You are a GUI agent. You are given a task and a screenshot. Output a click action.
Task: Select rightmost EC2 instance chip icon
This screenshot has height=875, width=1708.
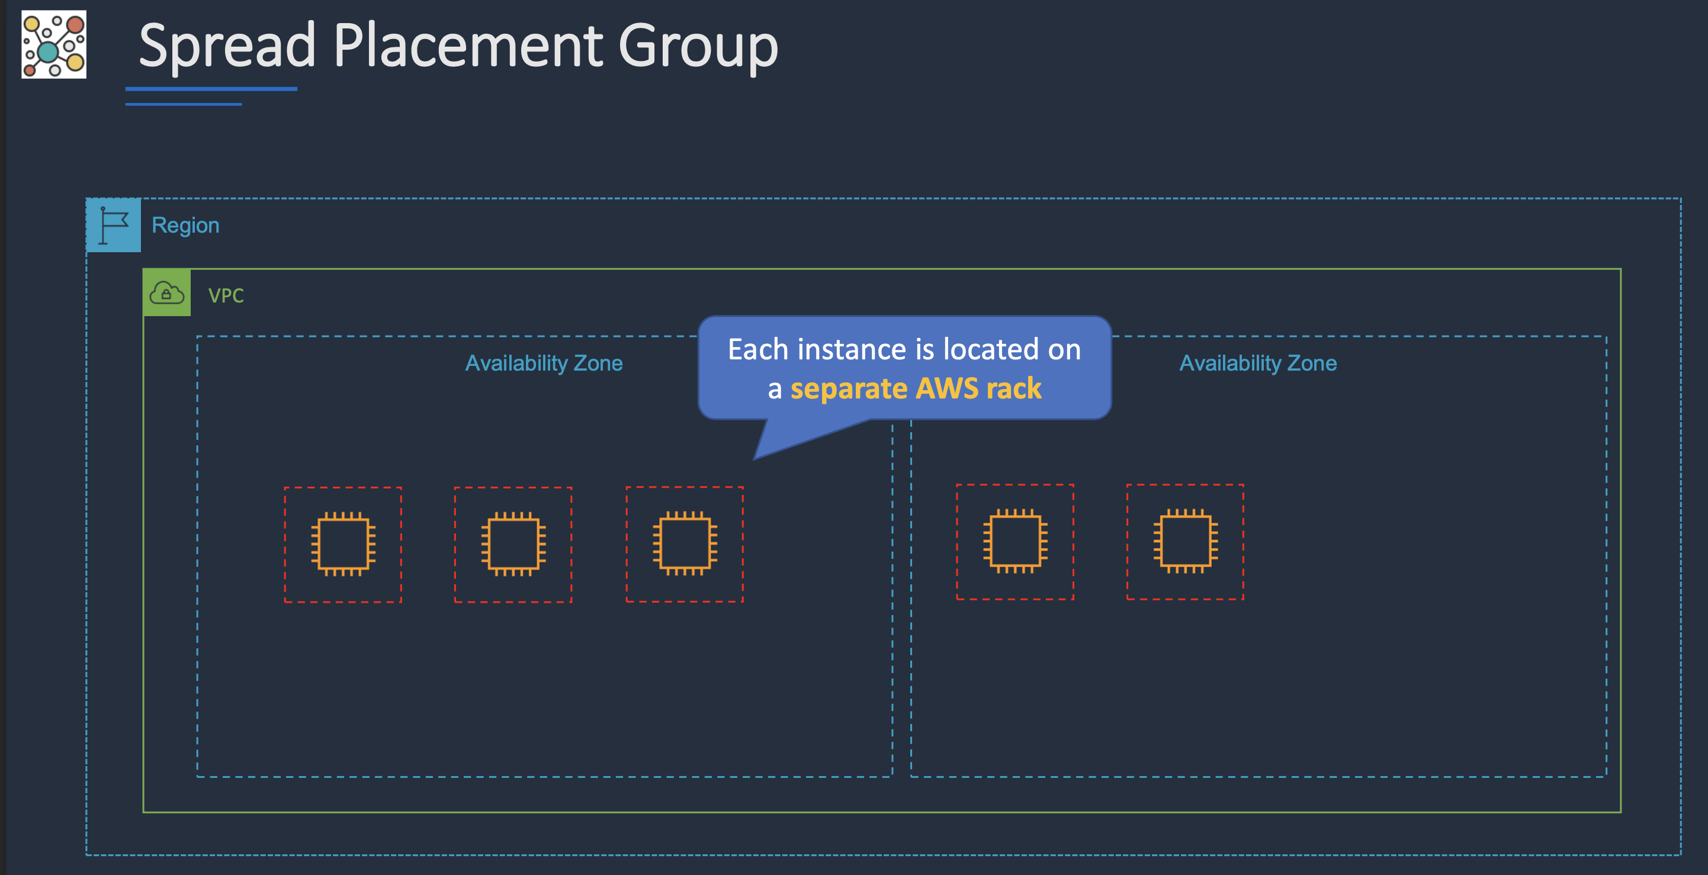(1185, 542)
